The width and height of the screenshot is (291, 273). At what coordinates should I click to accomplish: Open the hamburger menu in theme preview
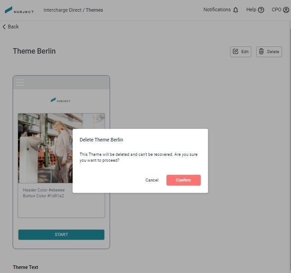tap(20, 82)
